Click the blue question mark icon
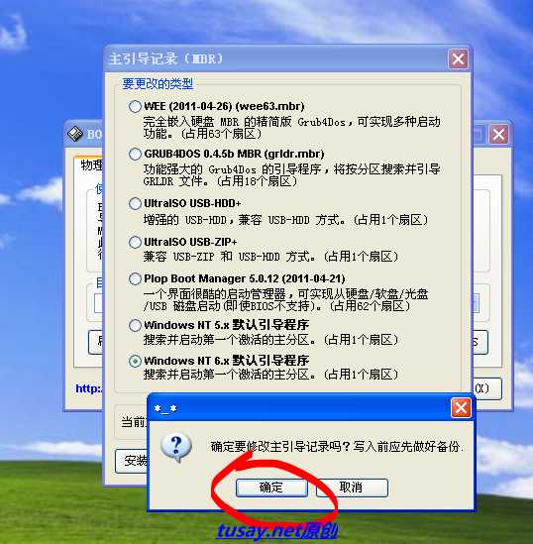 pos(176,447)
